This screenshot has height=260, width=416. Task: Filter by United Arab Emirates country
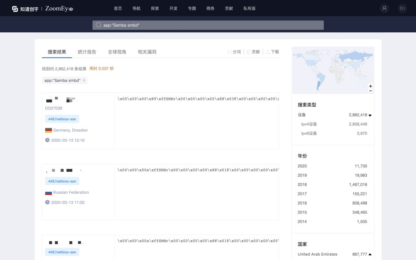click(317, 254)
